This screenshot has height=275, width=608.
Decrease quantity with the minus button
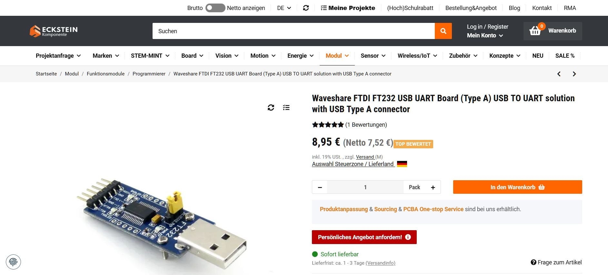click(320, 187)
